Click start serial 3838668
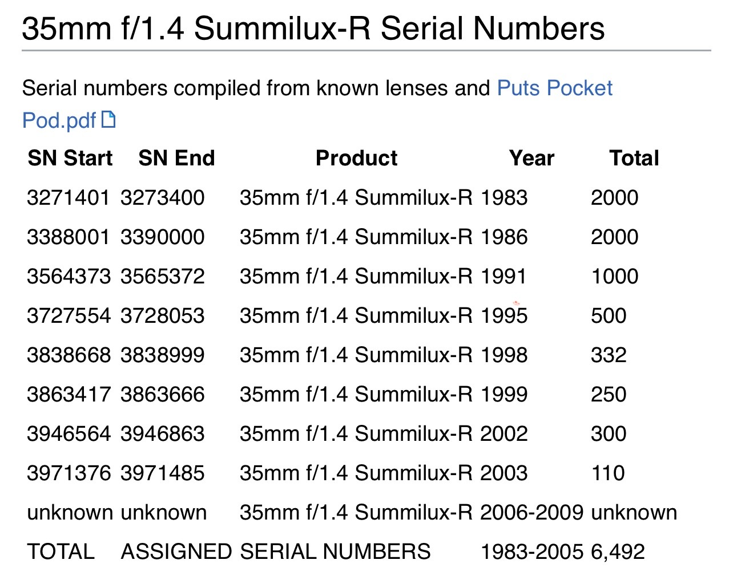Image resolution: width=733 pixels, height=576 pixels. [x=69, y=355]
